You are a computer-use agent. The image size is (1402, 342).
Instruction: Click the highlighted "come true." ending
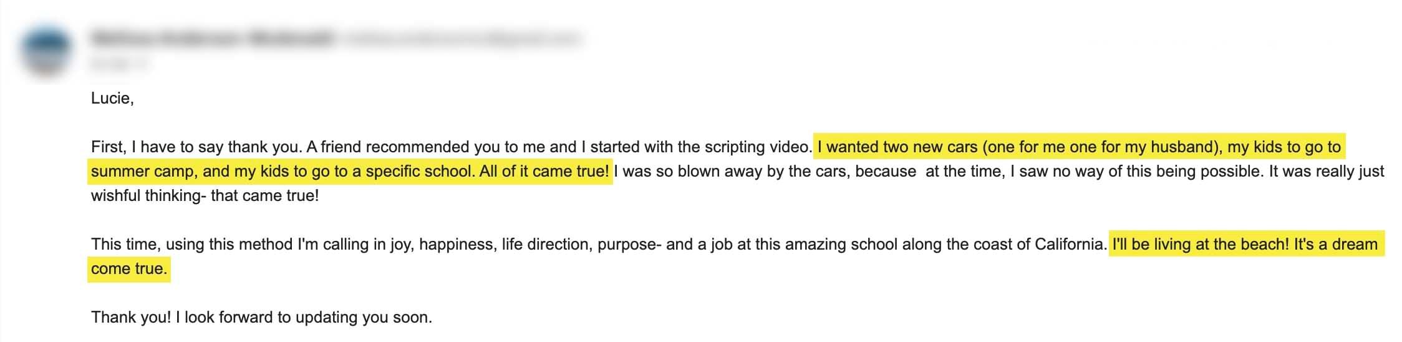128,269
